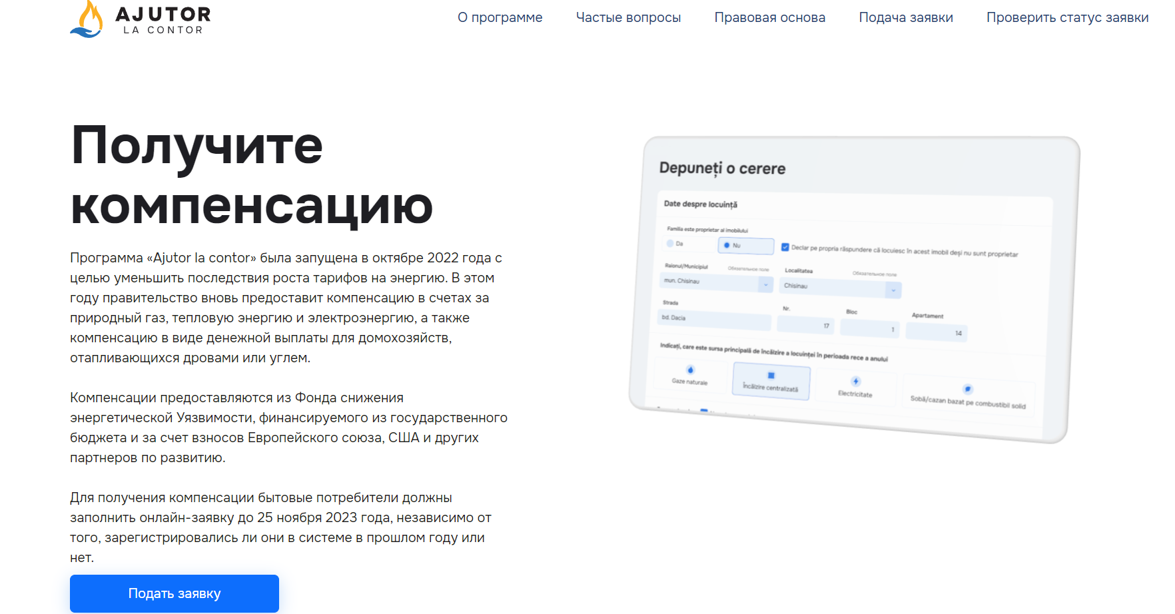1175x614 pixels.
Task: Select the 'Da' radio option
Action: [671, 243]
